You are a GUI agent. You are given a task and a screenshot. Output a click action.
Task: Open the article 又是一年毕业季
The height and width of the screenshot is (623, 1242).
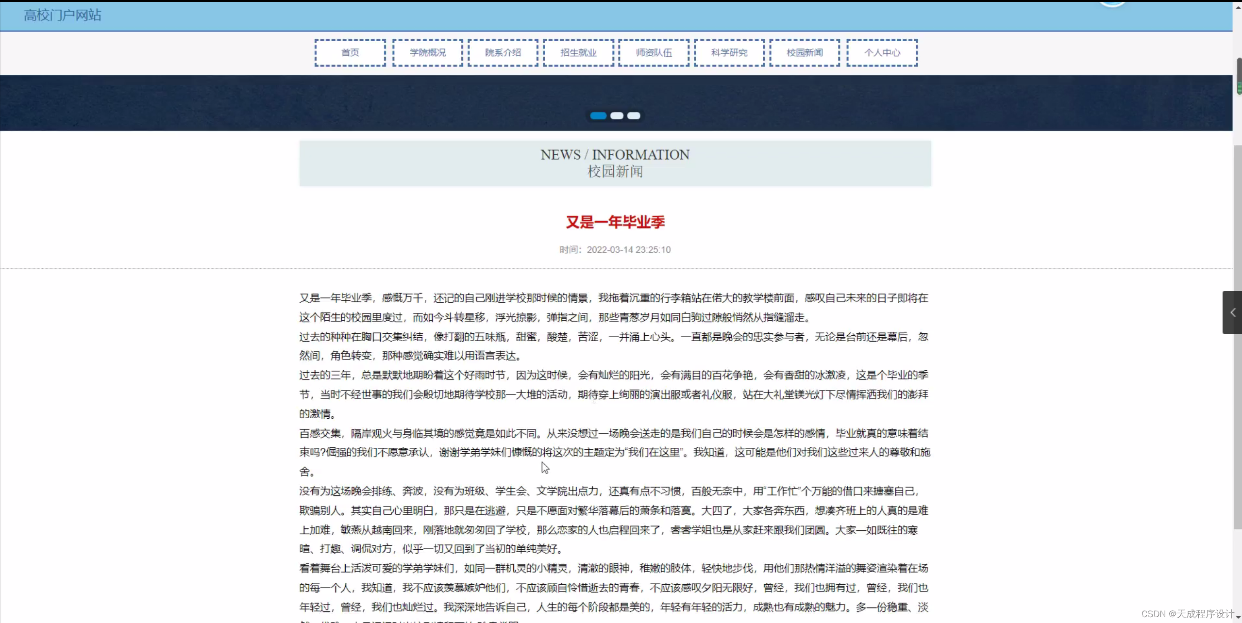(615, 222)
